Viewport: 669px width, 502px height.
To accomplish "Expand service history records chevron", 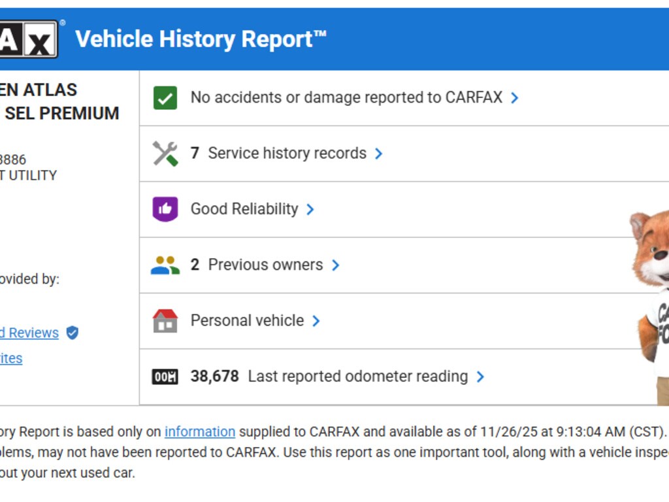I will (379, 154).
